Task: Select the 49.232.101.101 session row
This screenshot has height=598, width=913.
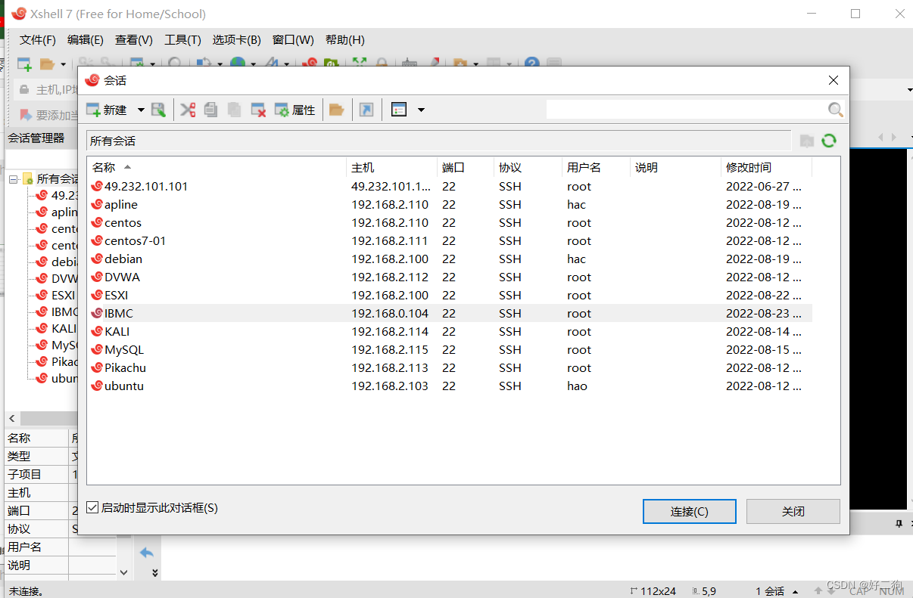Action: [x=450, y=186]
